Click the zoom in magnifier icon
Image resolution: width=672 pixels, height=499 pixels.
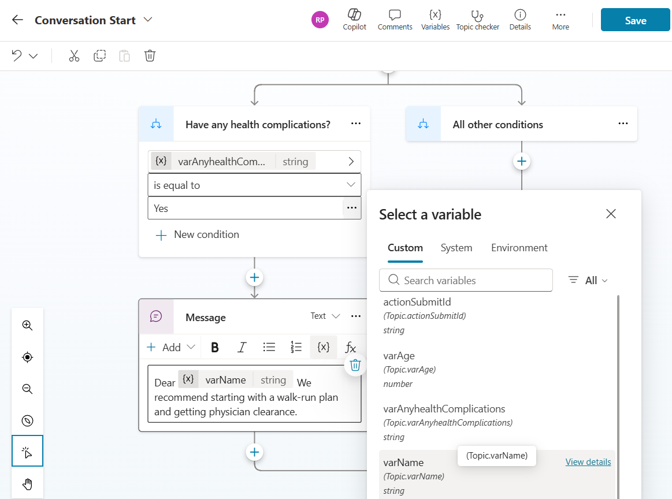[27, 325]
